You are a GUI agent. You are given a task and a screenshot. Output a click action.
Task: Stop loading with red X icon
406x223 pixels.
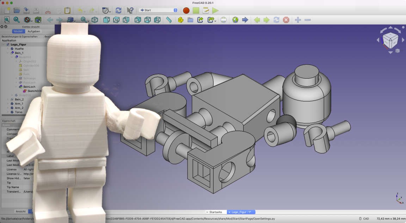coord(286,20)
